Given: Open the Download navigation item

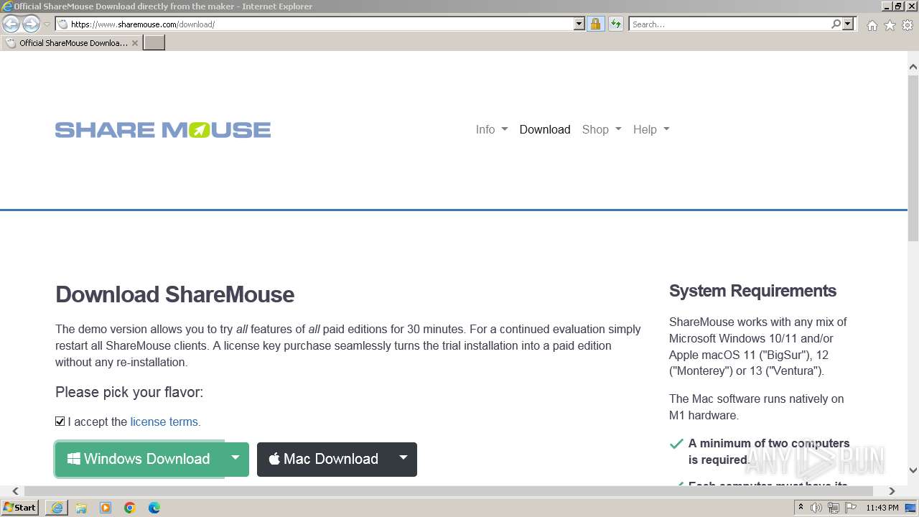Looking at the screenshot, I should point(545,129).
